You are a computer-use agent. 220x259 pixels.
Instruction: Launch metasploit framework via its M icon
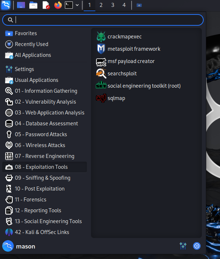101,49
